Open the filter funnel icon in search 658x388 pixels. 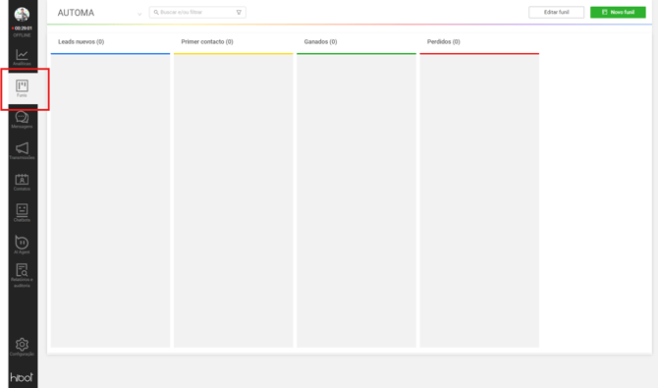coord(239,12)
